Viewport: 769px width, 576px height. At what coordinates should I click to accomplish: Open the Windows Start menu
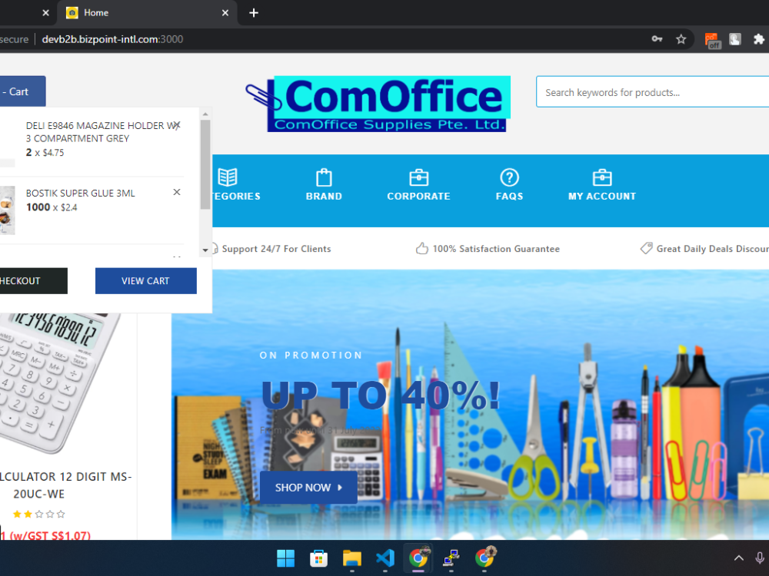285,558
